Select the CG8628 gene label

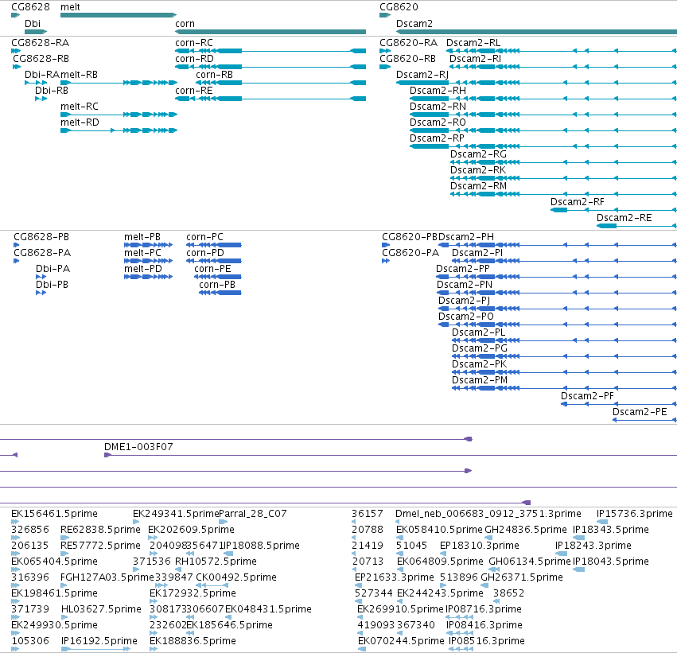(31, 7)
